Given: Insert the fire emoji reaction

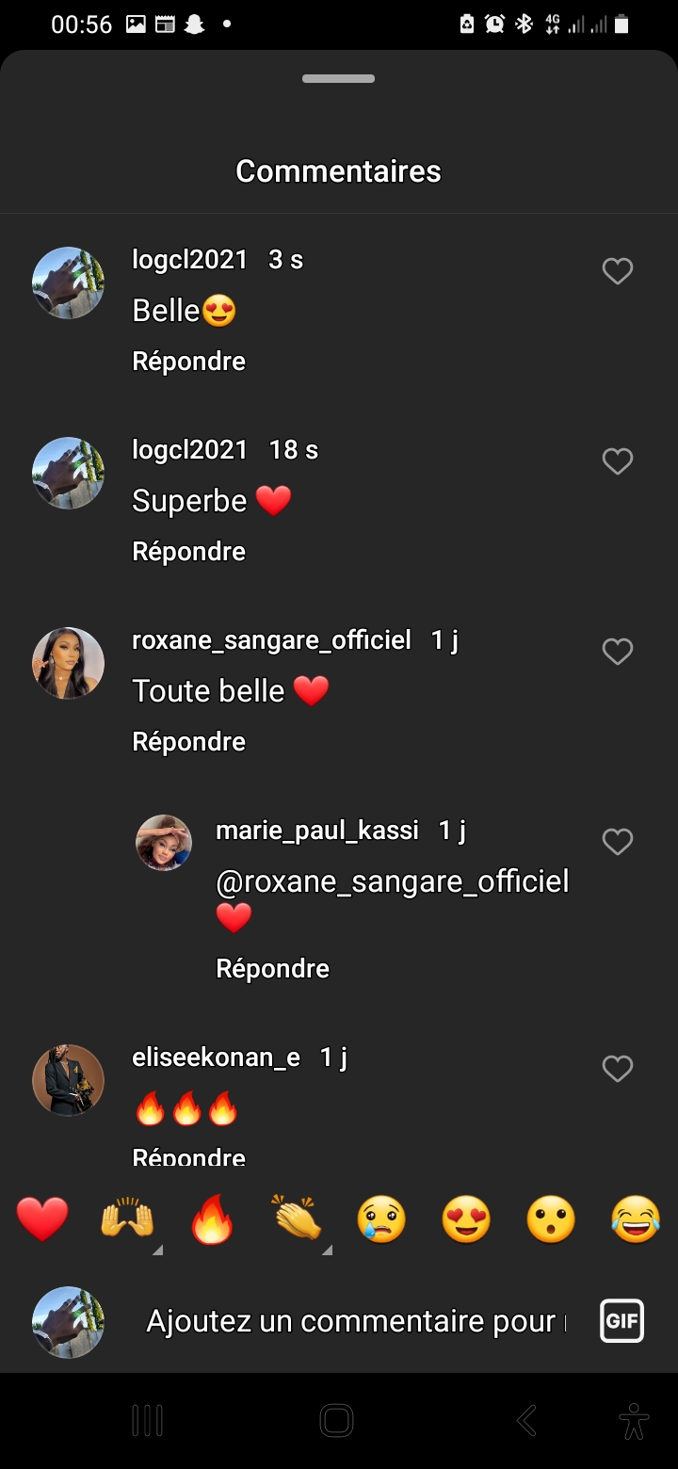Looking at the screenshot, I should point(212,1219).
